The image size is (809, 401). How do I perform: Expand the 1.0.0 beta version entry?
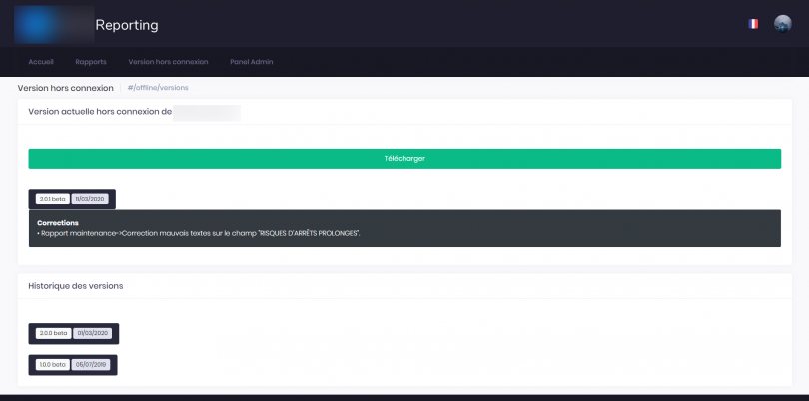pos(52,364)
